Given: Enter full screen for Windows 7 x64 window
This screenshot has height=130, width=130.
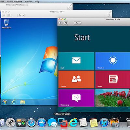Looking at the screenshot, I should point(110,12).
